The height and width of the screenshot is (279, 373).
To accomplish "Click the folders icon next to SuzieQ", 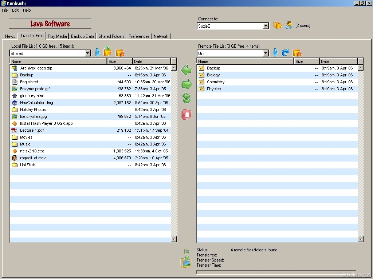I will point(278,25).
